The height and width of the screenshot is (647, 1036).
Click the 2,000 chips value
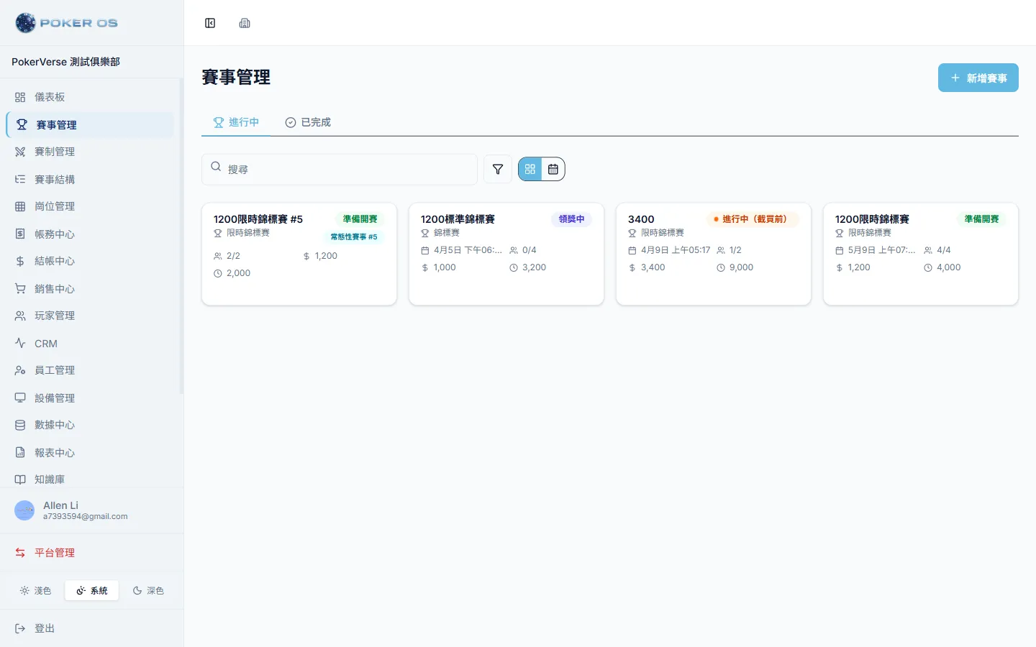point(238,273)
